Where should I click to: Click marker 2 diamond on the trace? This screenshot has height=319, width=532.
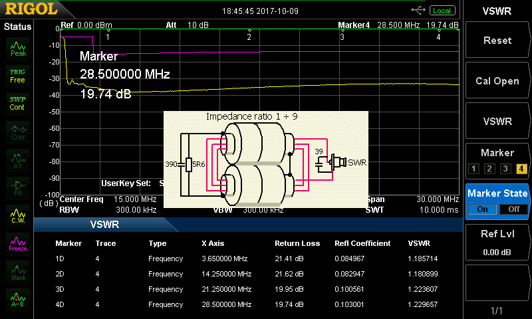point(249,31)
